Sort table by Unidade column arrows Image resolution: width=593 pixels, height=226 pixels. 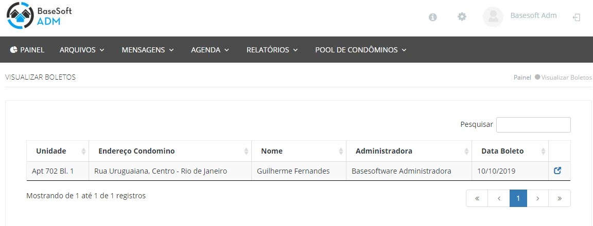(83, 152)
